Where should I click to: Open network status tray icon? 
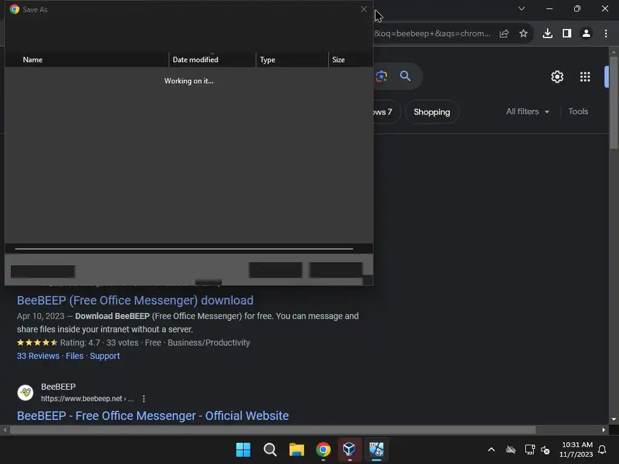(x=530, y=449)
